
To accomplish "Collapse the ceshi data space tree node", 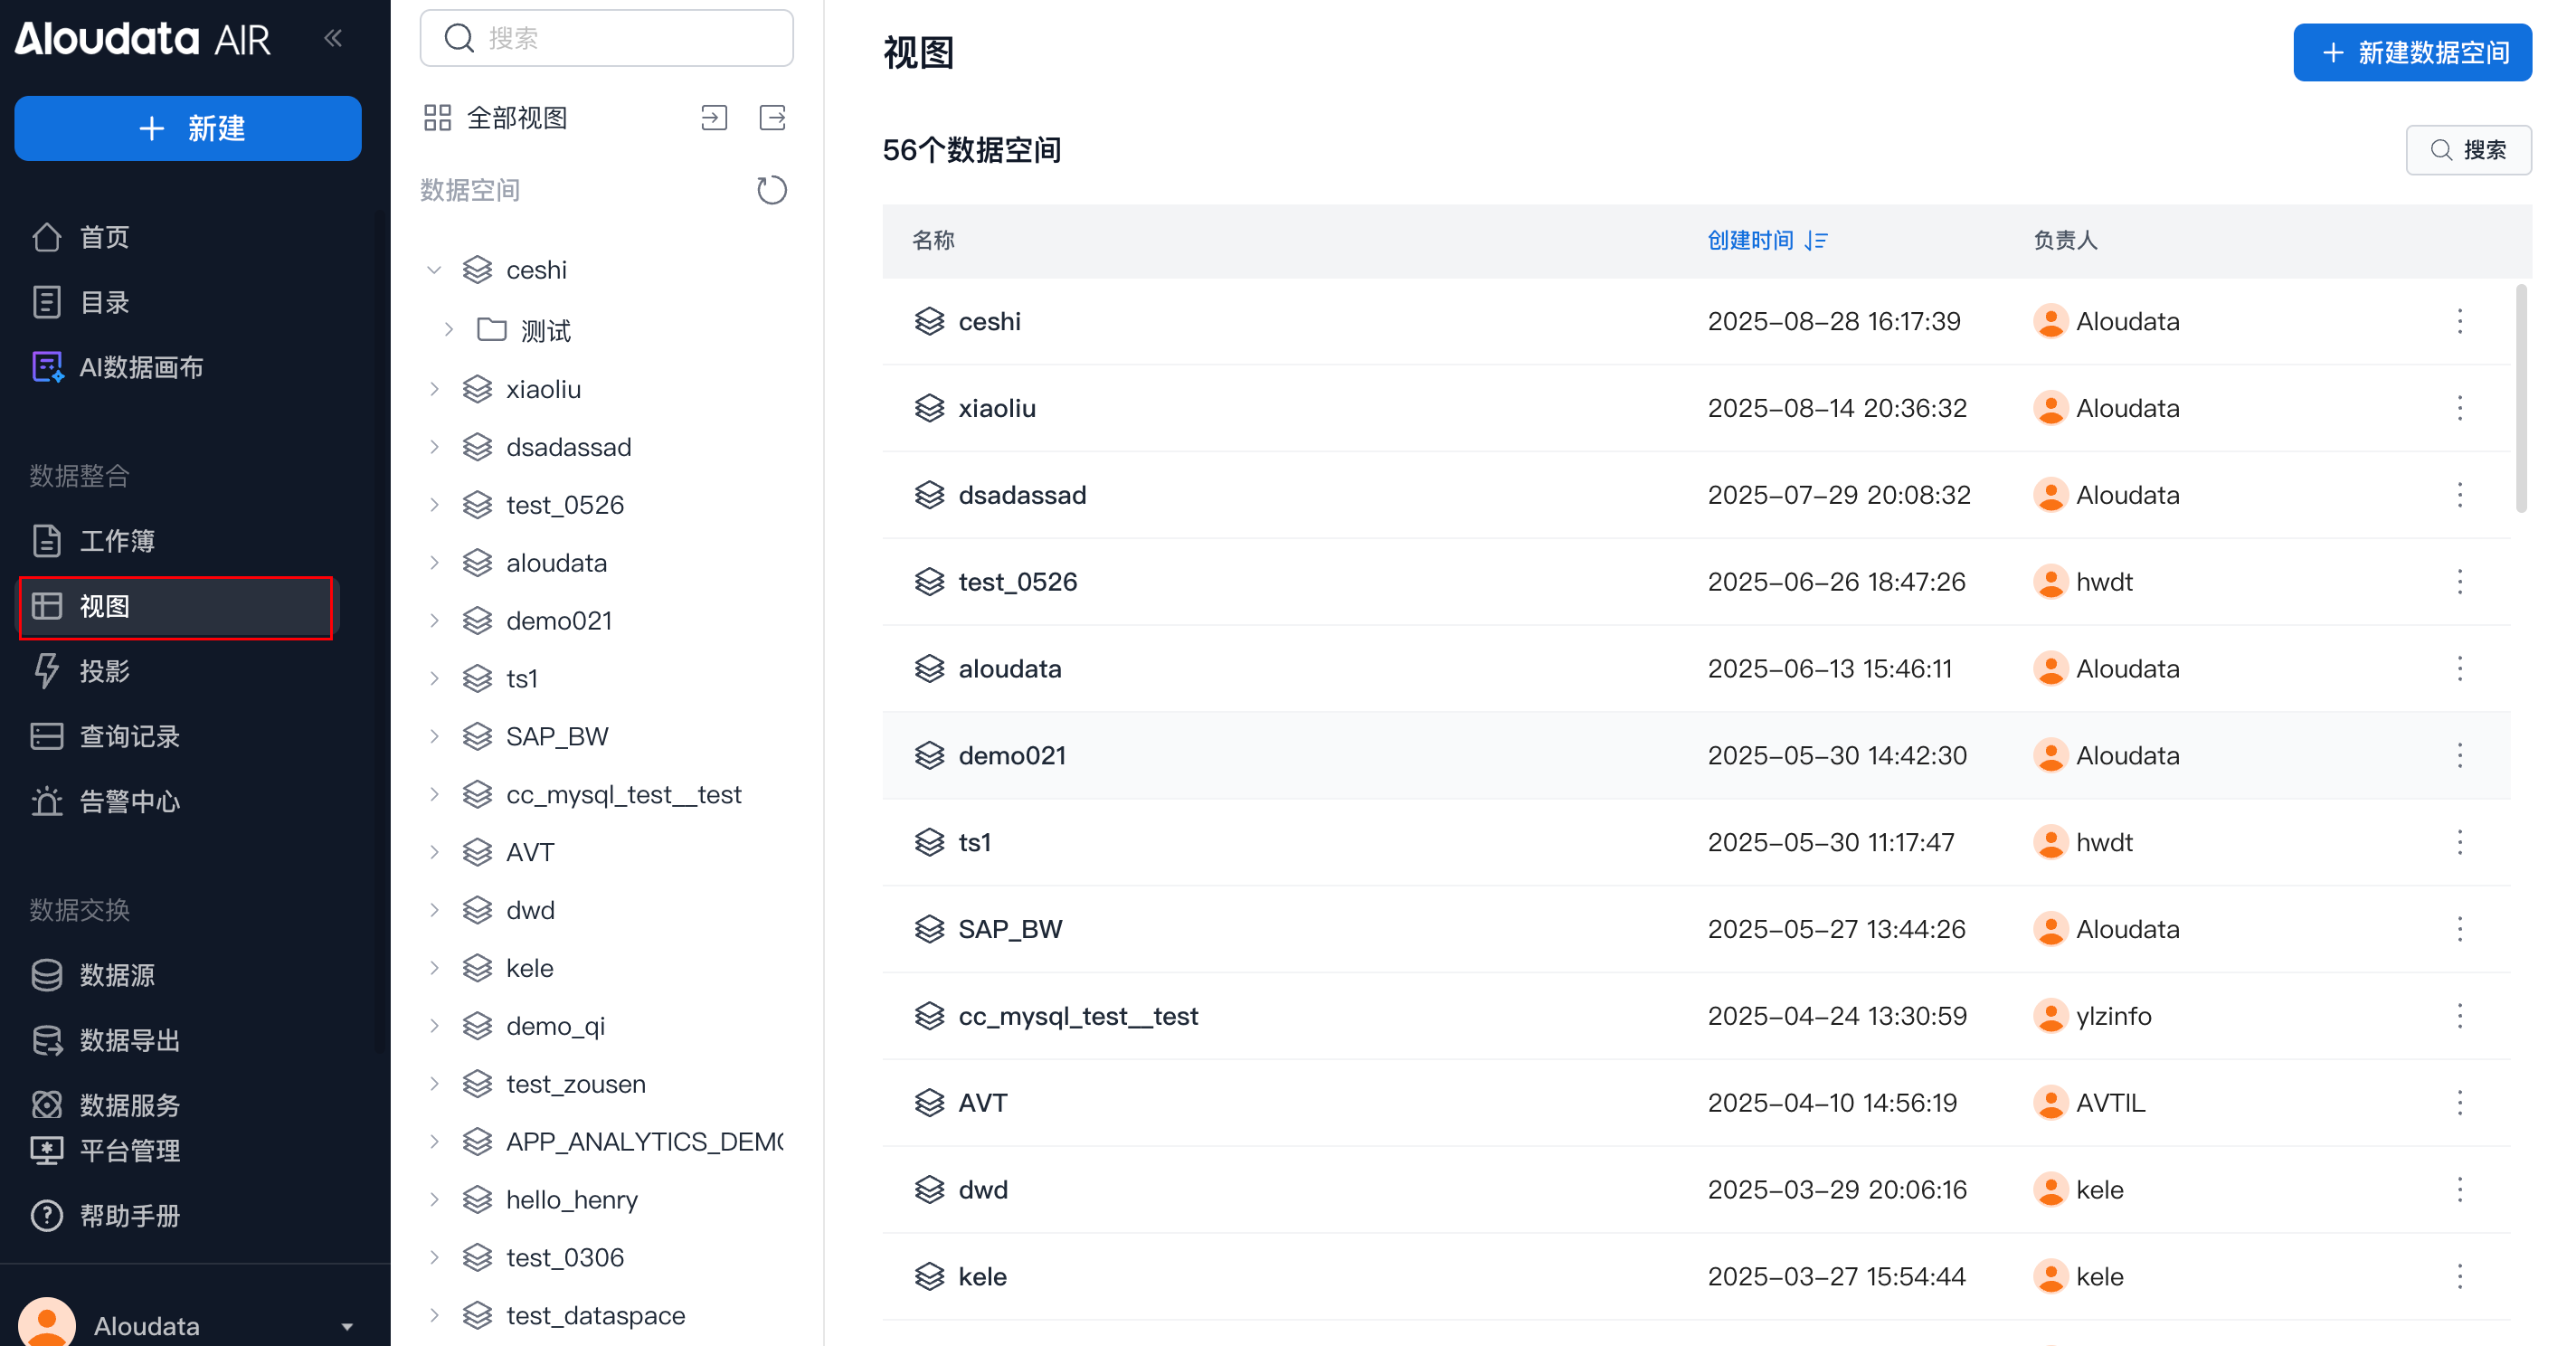I will [434, 270].
